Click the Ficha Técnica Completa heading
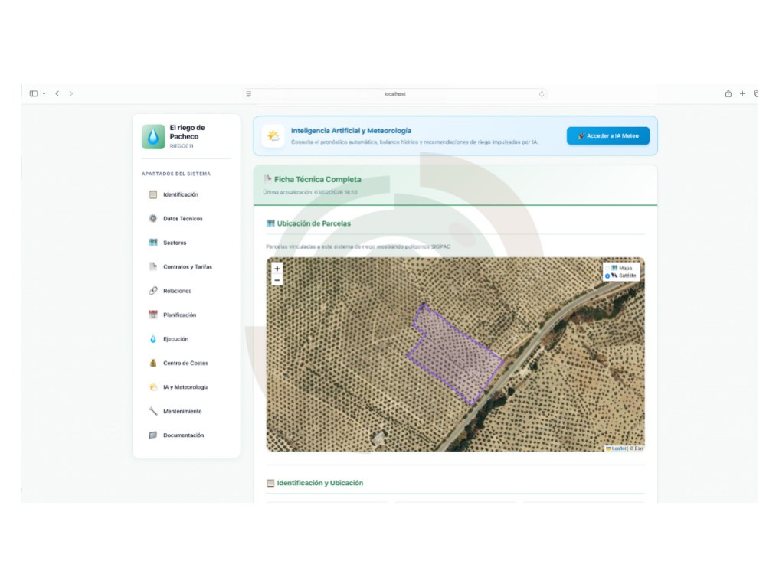 pyautogui.click(x=318, y=179)
